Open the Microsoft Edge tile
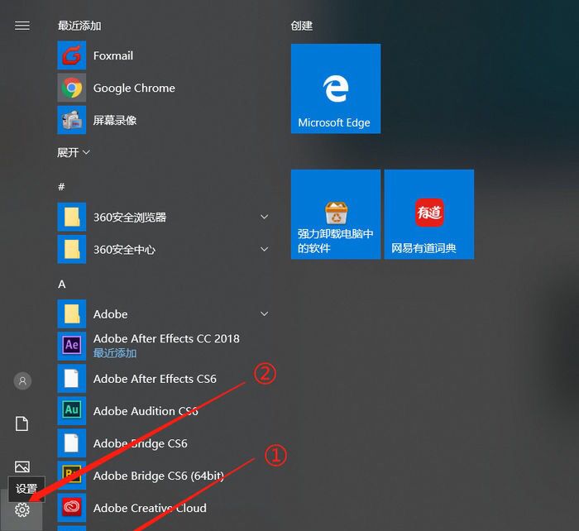The height and width of the screenshot is (531, 579). tap(336, 88)
